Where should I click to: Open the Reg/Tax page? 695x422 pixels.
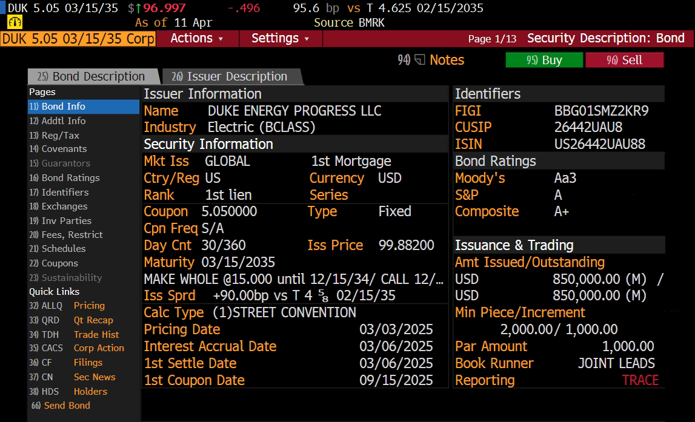point(55,136)
